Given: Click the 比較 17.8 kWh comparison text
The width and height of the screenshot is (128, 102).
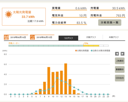Looking at the screenshot, I should 36,21.
